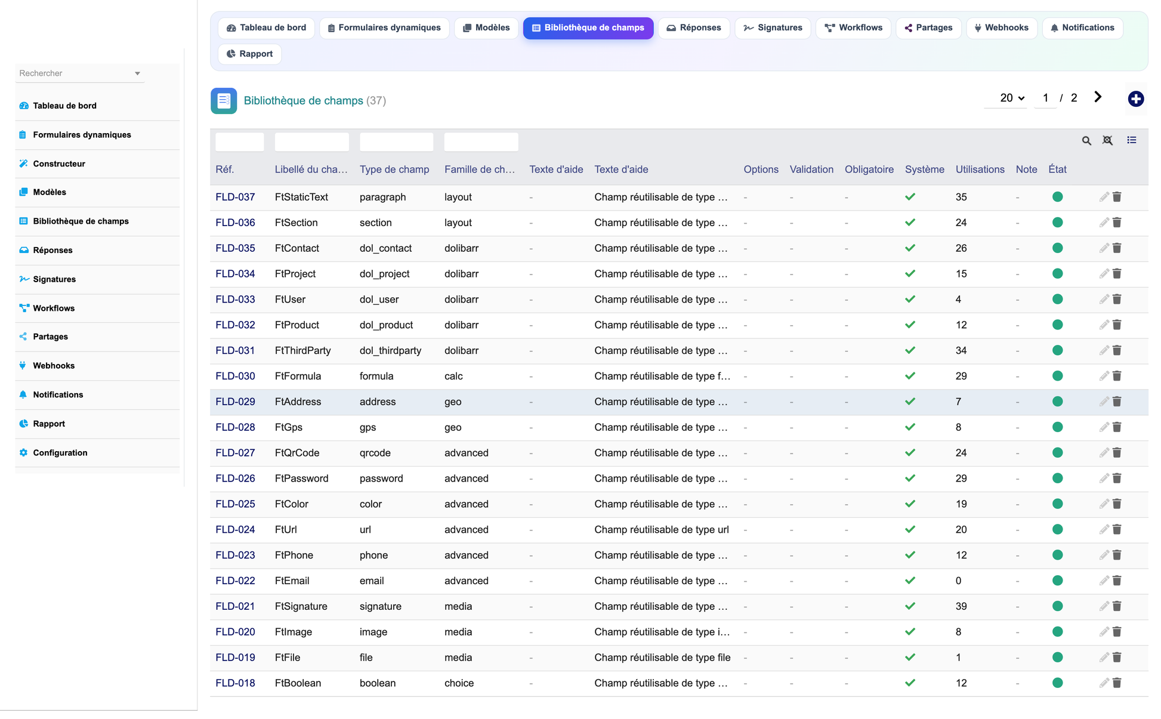
Task: Click the clear search filters icon
Action: [1107, 141]
